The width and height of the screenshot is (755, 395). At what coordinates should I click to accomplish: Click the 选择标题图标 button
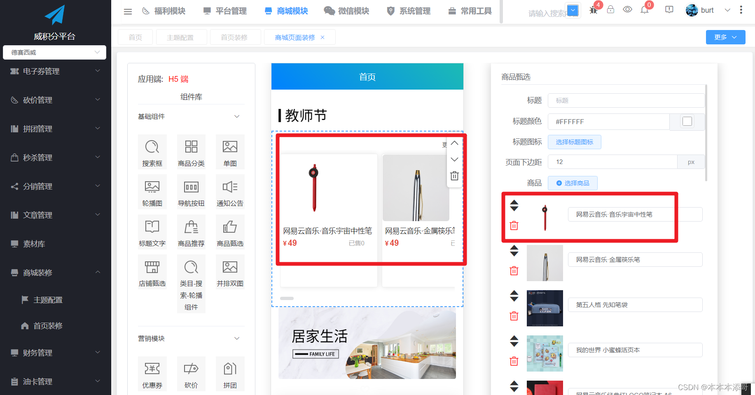pyautogui.click(x=574, y=142)
